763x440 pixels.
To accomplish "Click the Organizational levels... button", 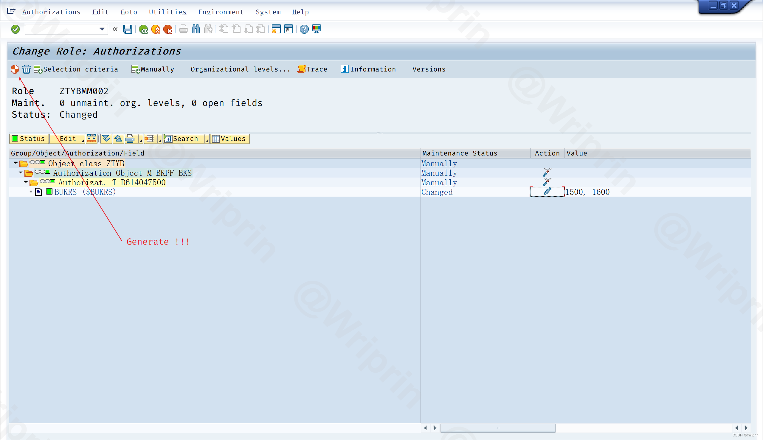I will coord(240,69).
